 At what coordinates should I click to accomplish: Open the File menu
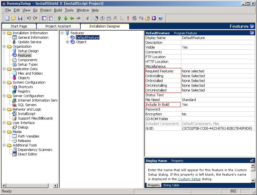pos(8,10)
